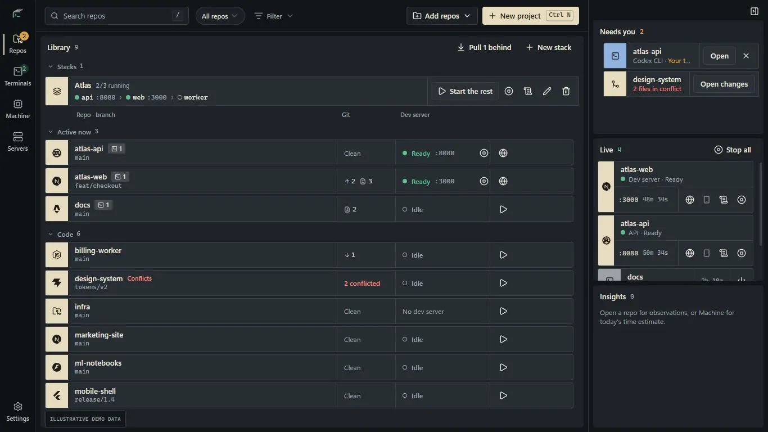Focus the Search repos field
768x432 pixels.
(117, 16)
